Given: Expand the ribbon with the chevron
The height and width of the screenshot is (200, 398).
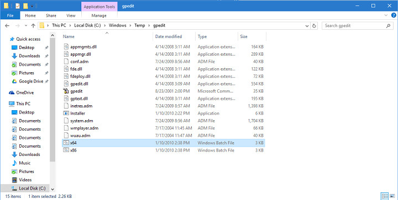Looking at the screenshot, I should pyautogui.click(x=386, y=15).
